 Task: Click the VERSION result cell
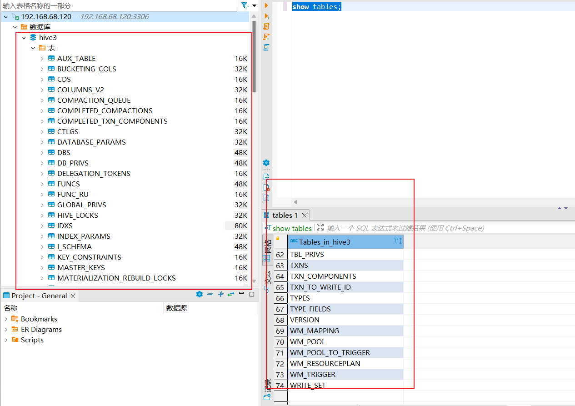click(x=345, y=320)
